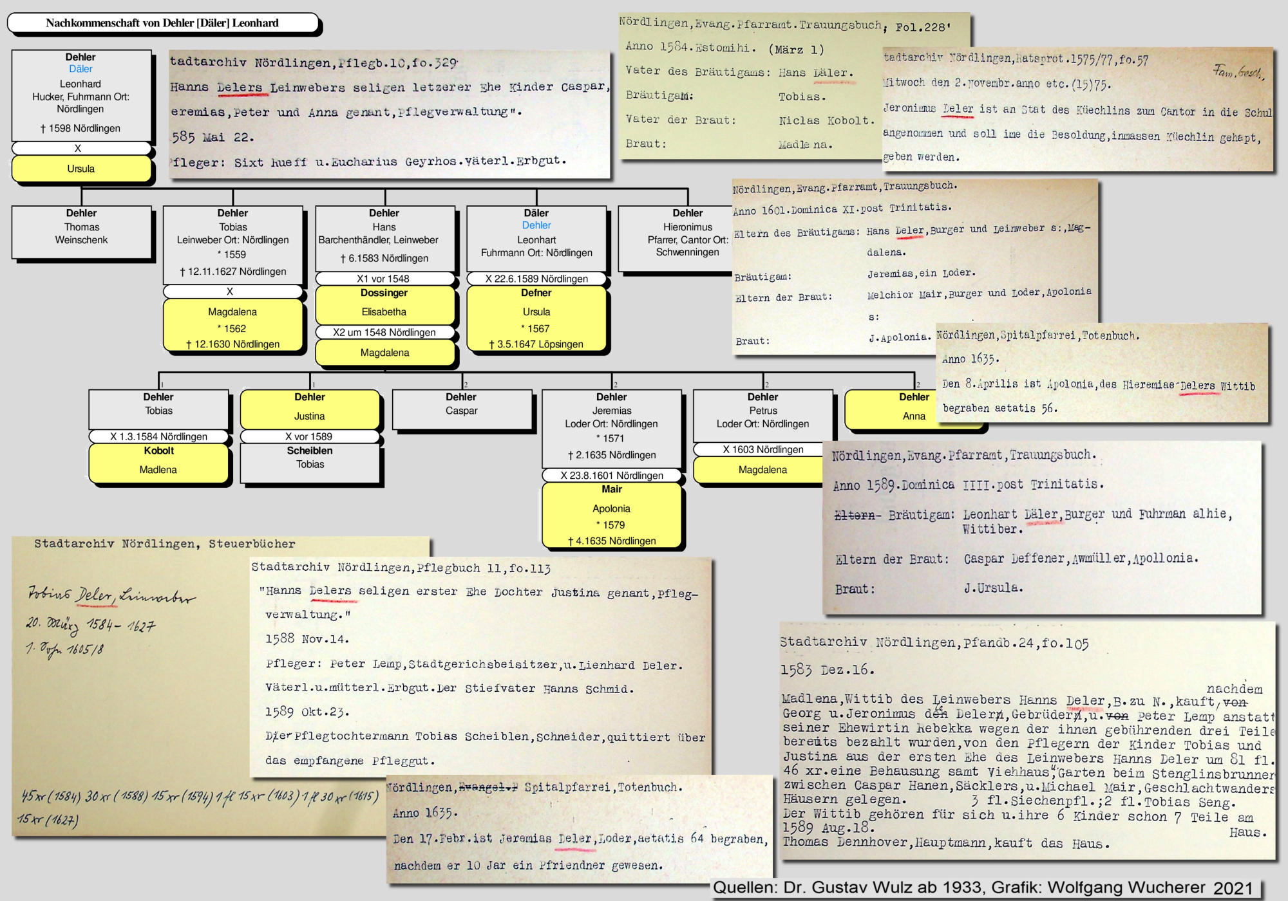Click the X2 um 1548 Nördlingen marriage label
This screenshot has height=901, width=1288.
pos(384,332)
